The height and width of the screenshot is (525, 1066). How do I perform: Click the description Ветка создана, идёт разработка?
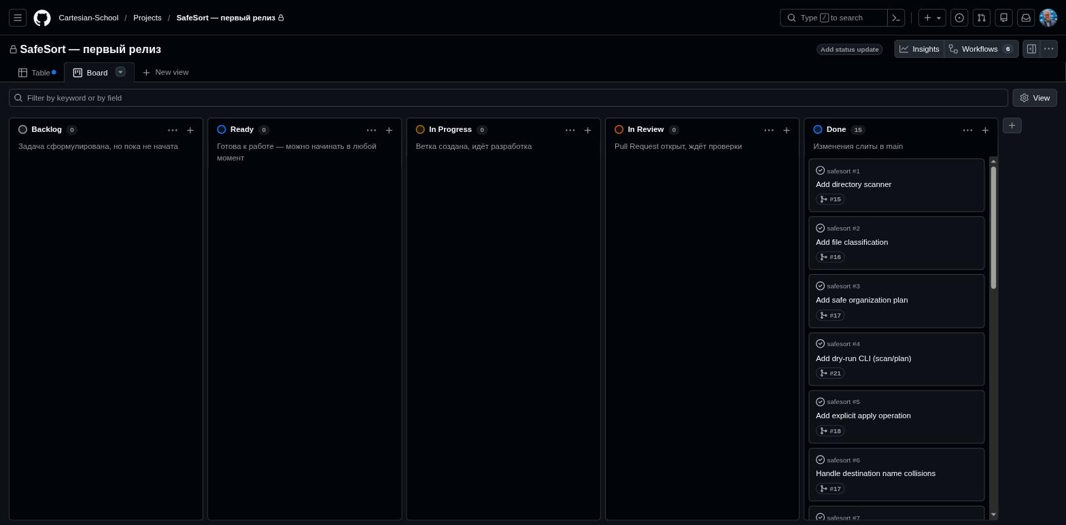coord(474,146)
